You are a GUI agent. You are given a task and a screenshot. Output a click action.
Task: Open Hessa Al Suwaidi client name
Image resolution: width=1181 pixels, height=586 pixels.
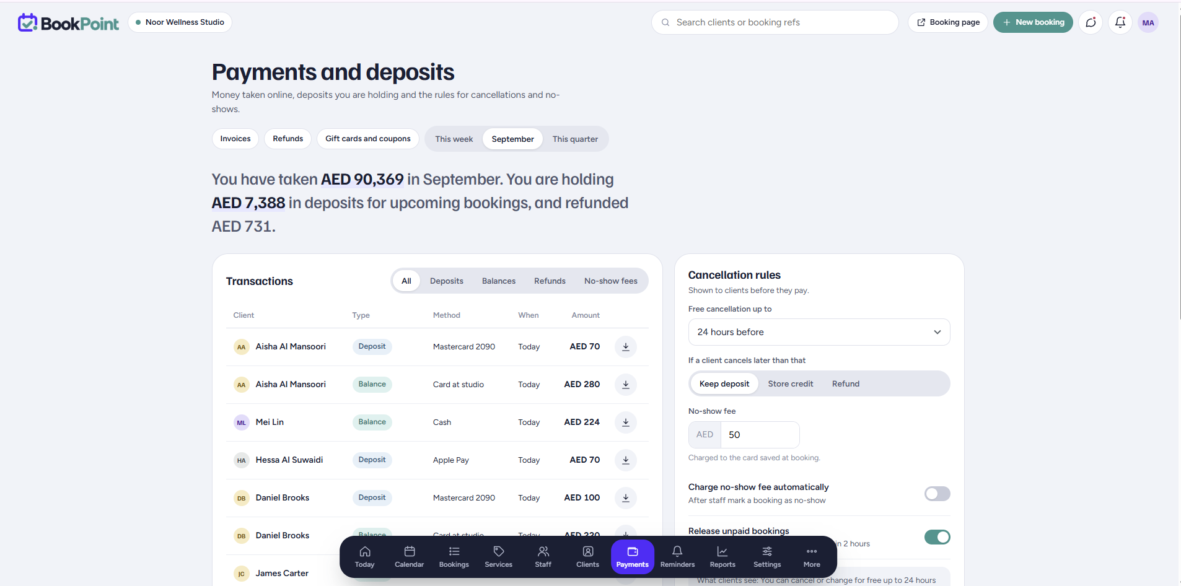[x=289, y=460]
